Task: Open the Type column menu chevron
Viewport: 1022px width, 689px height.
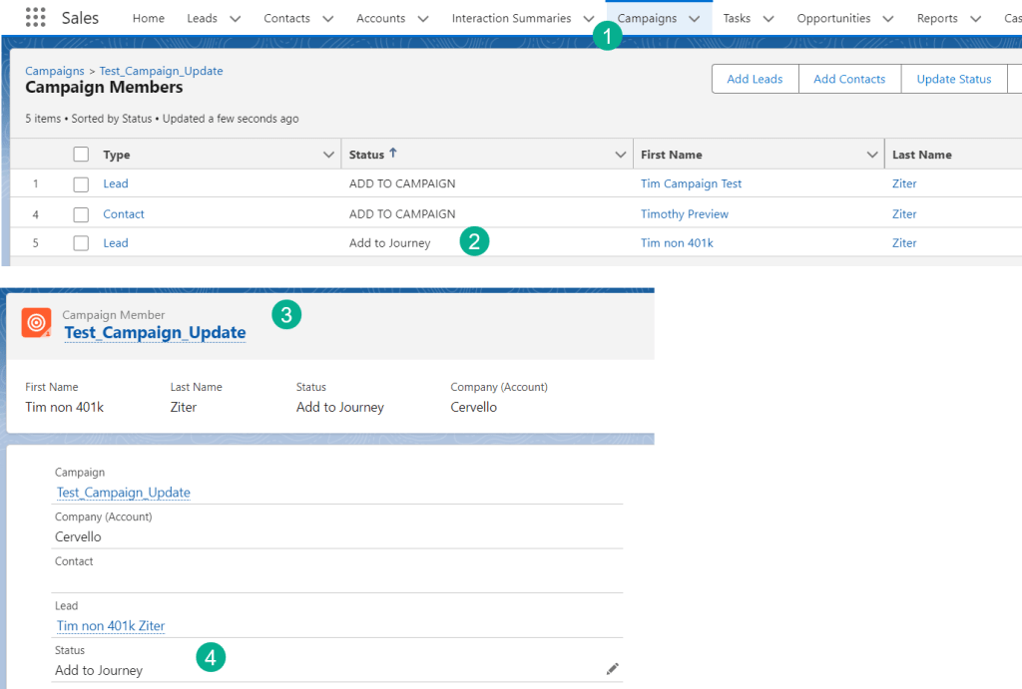Action: point(329,155)
